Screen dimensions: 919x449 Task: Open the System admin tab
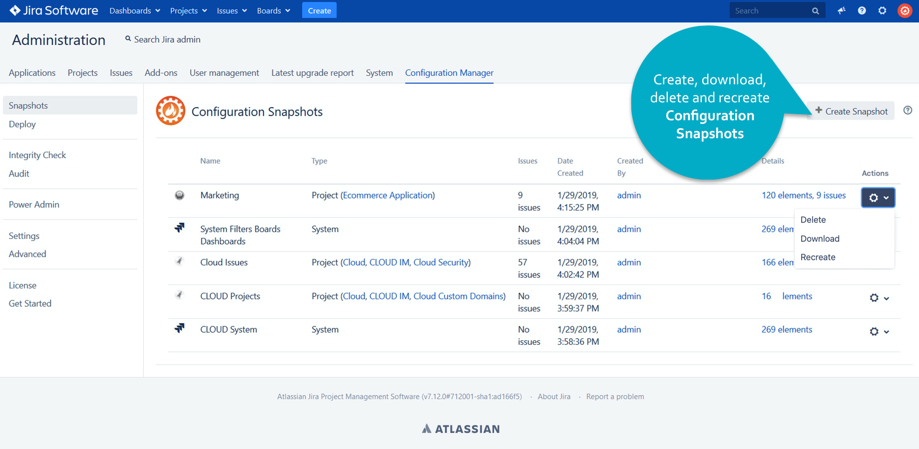click(379, 73)
